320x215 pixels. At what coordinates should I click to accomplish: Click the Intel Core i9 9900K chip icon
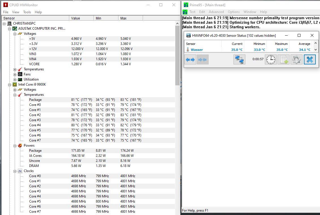point(15,84)
